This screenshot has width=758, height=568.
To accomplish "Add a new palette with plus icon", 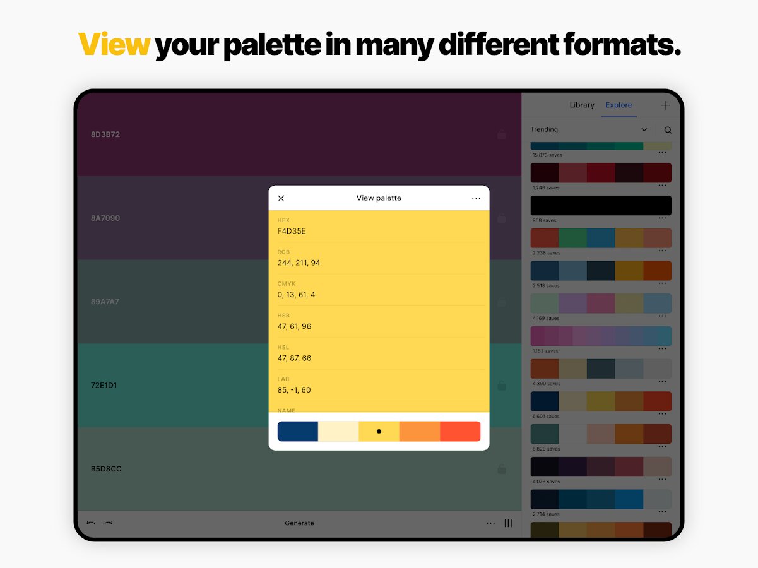I will point(665,105).
